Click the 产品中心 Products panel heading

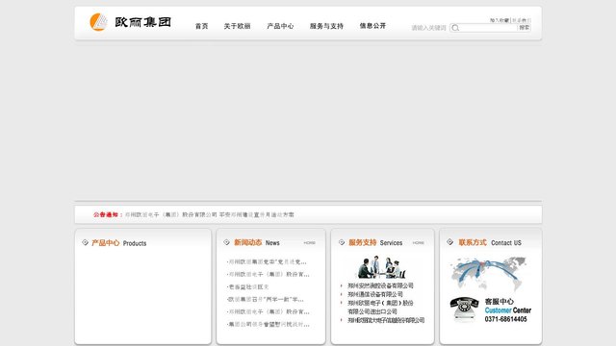coord(118,243)
